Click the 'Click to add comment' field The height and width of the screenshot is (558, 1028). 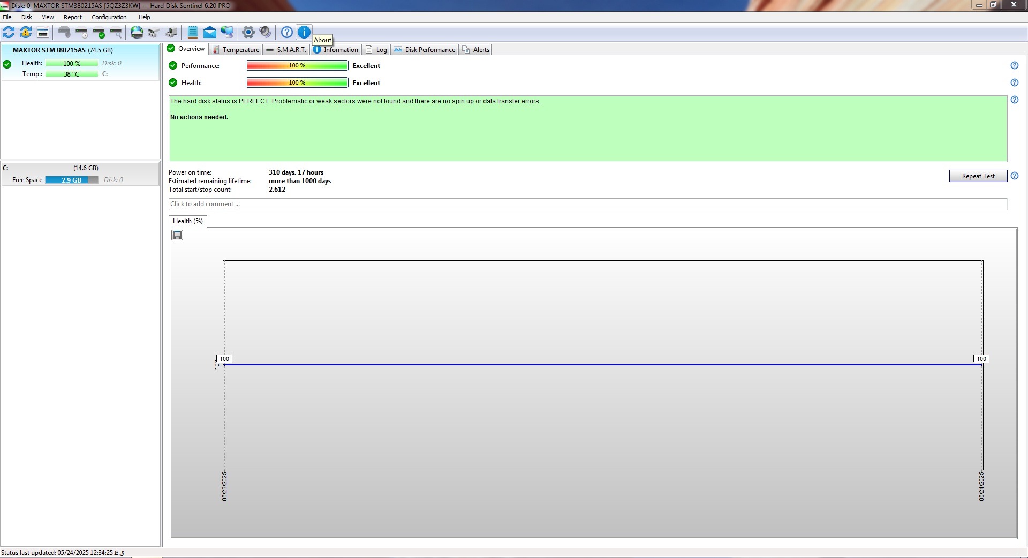click(587, 204)
